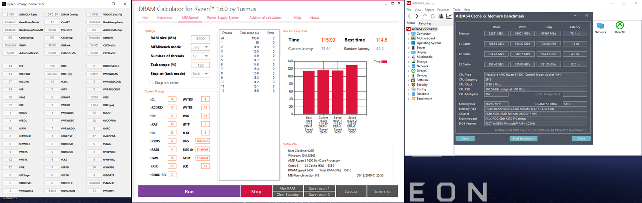Click AIDA64 Extreme title bar logo

tap(409, 3)
